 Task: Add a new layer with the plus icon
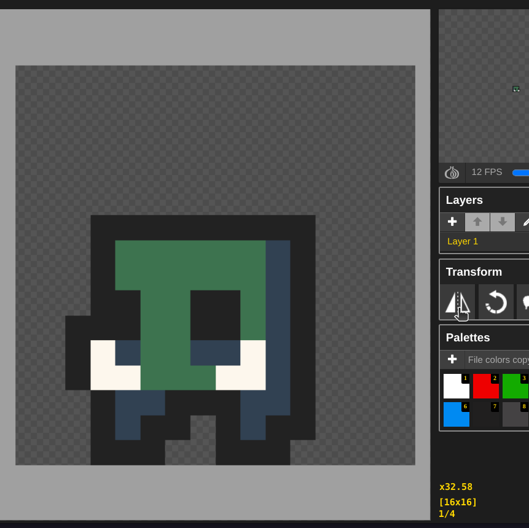point(452,222)
